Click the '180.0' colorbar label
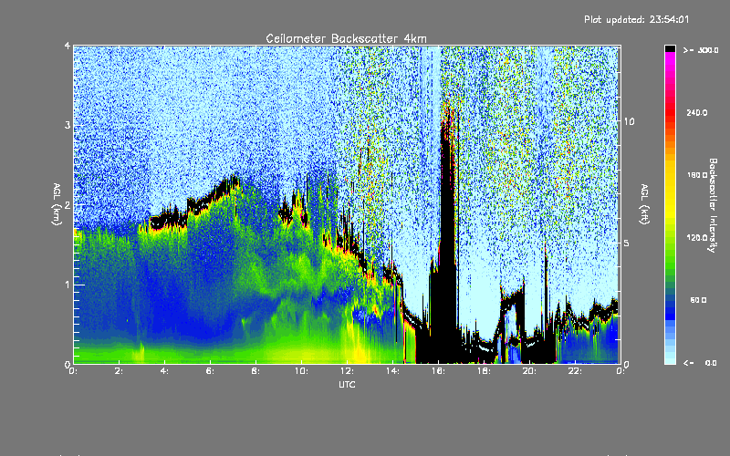The image size is (730, 456). coord(697,175)
